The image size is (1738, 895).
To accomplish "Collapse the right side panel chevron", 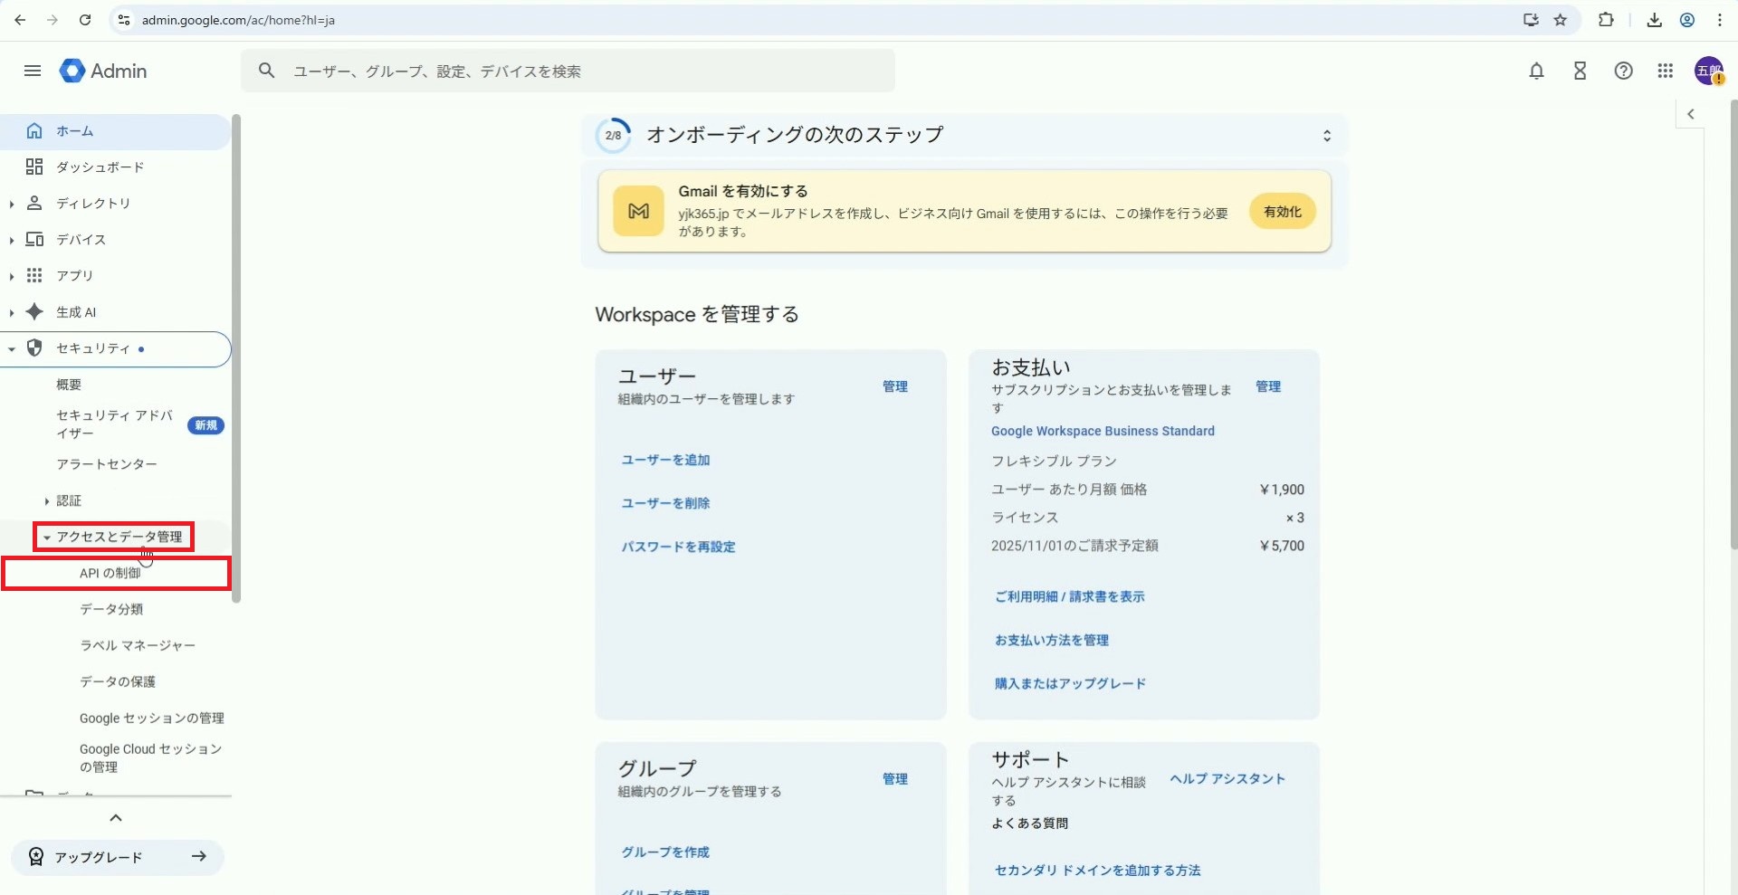I will pos(1690,114).
